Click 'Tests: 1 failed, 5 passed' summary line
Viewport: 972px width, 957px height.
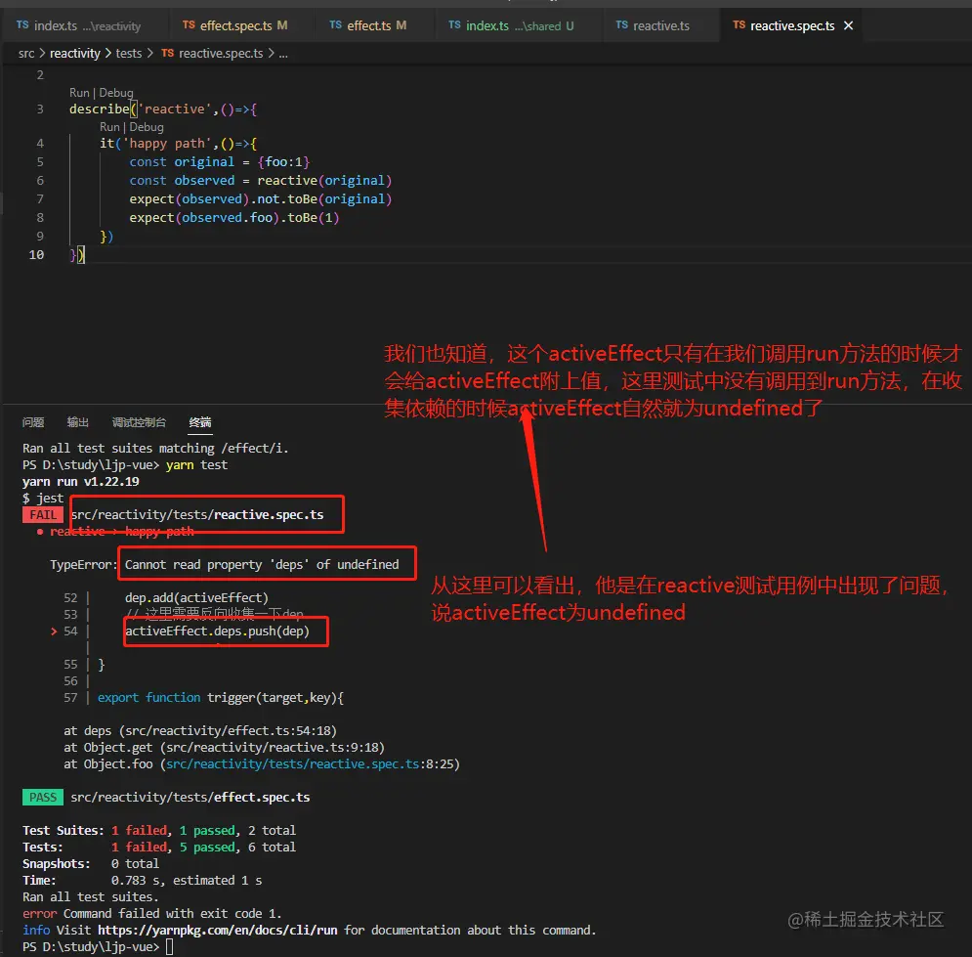[x=159, y=848]
